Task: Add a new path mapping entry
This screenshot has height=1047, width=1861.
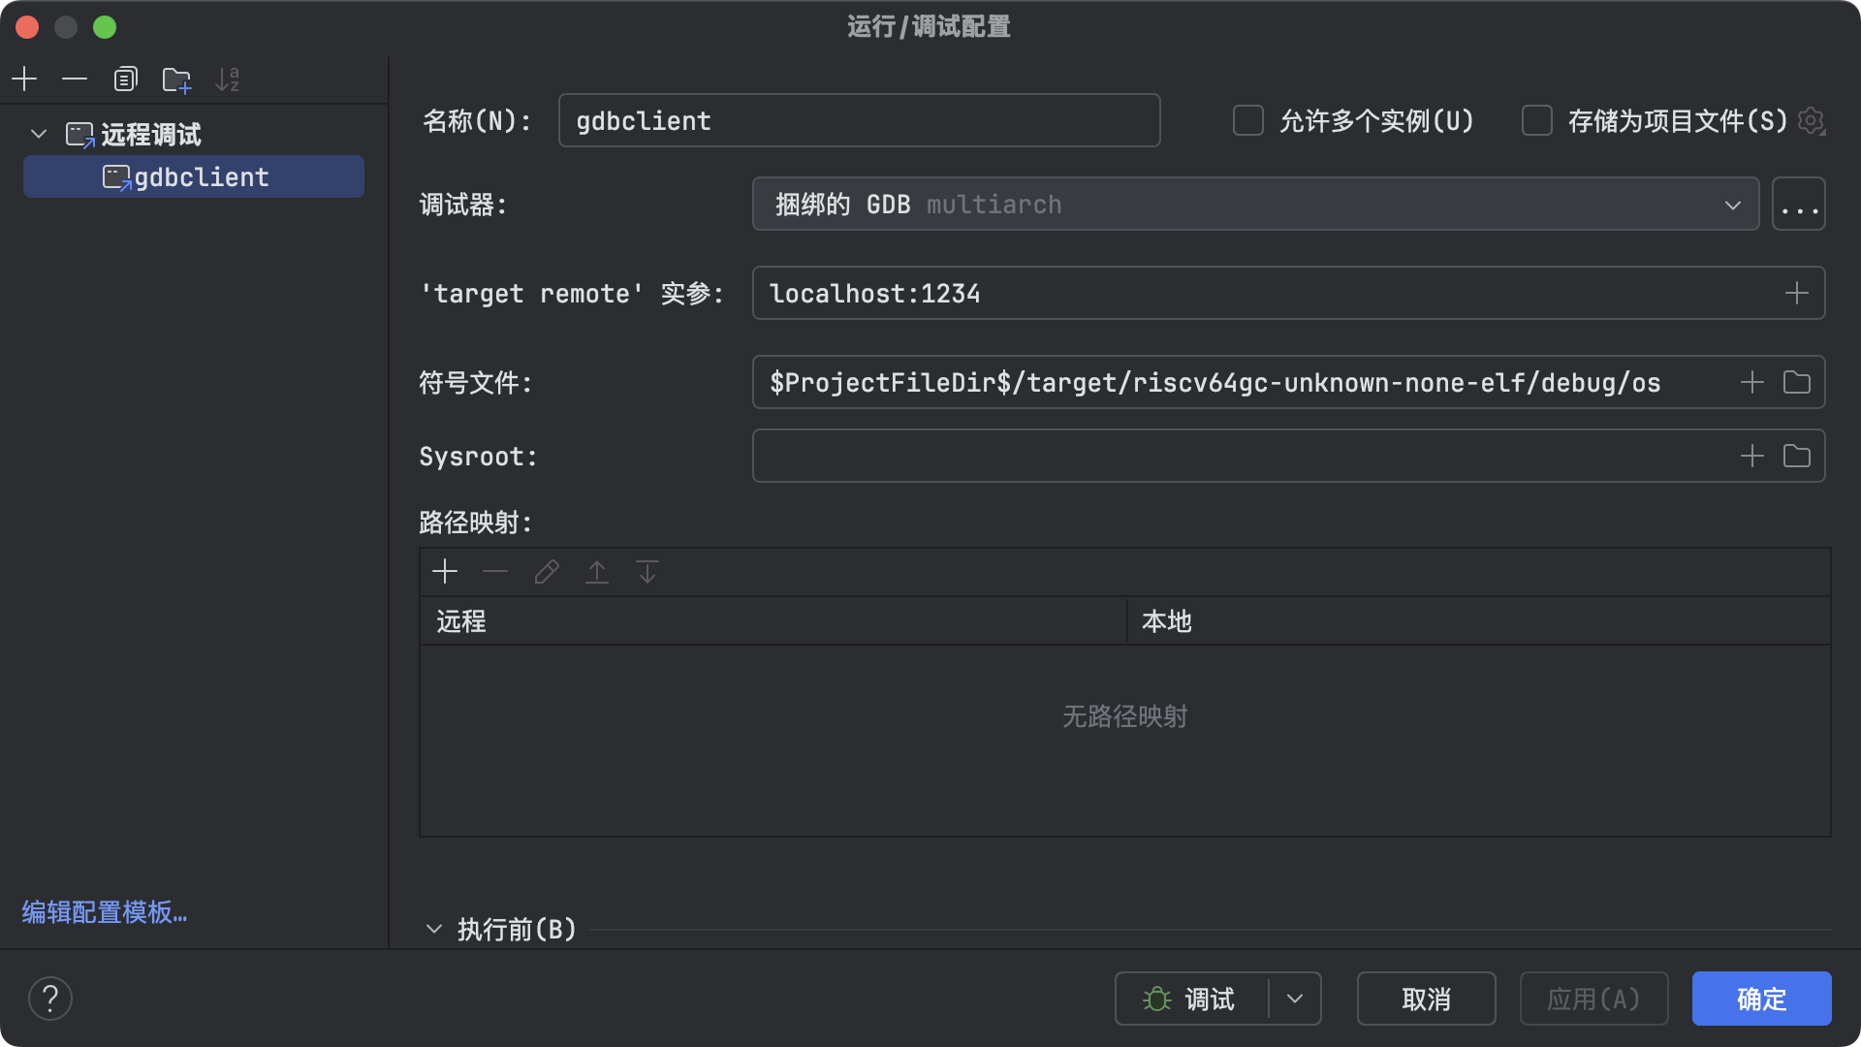Action: [x=445, y=572]
